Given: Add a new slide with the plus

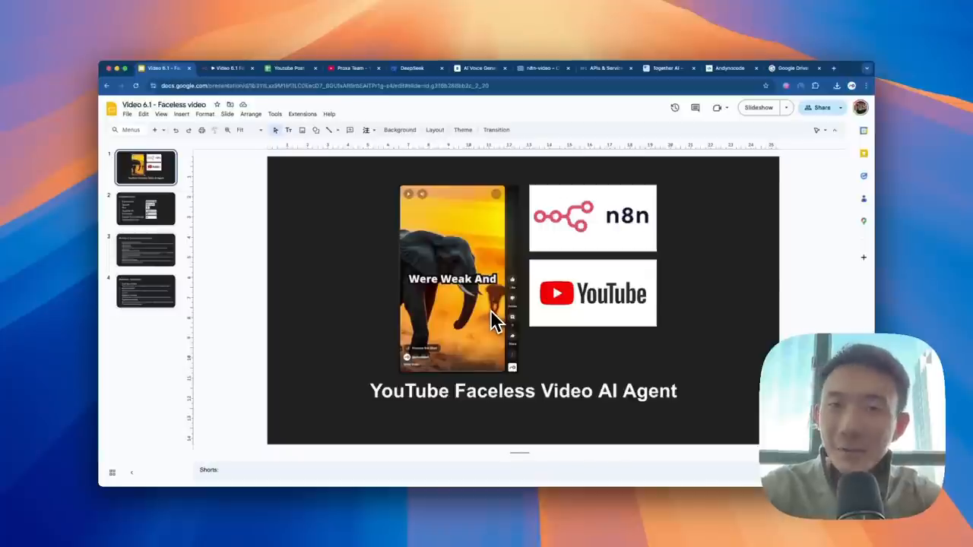Looking at the screenshot, I should click(x=154, y=130).
